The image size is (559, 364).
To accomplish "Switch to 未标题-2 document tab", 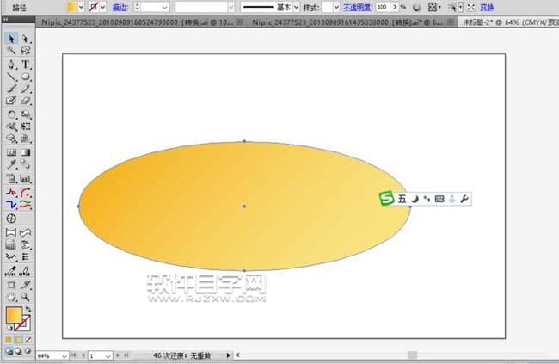I will pos(511,22).
